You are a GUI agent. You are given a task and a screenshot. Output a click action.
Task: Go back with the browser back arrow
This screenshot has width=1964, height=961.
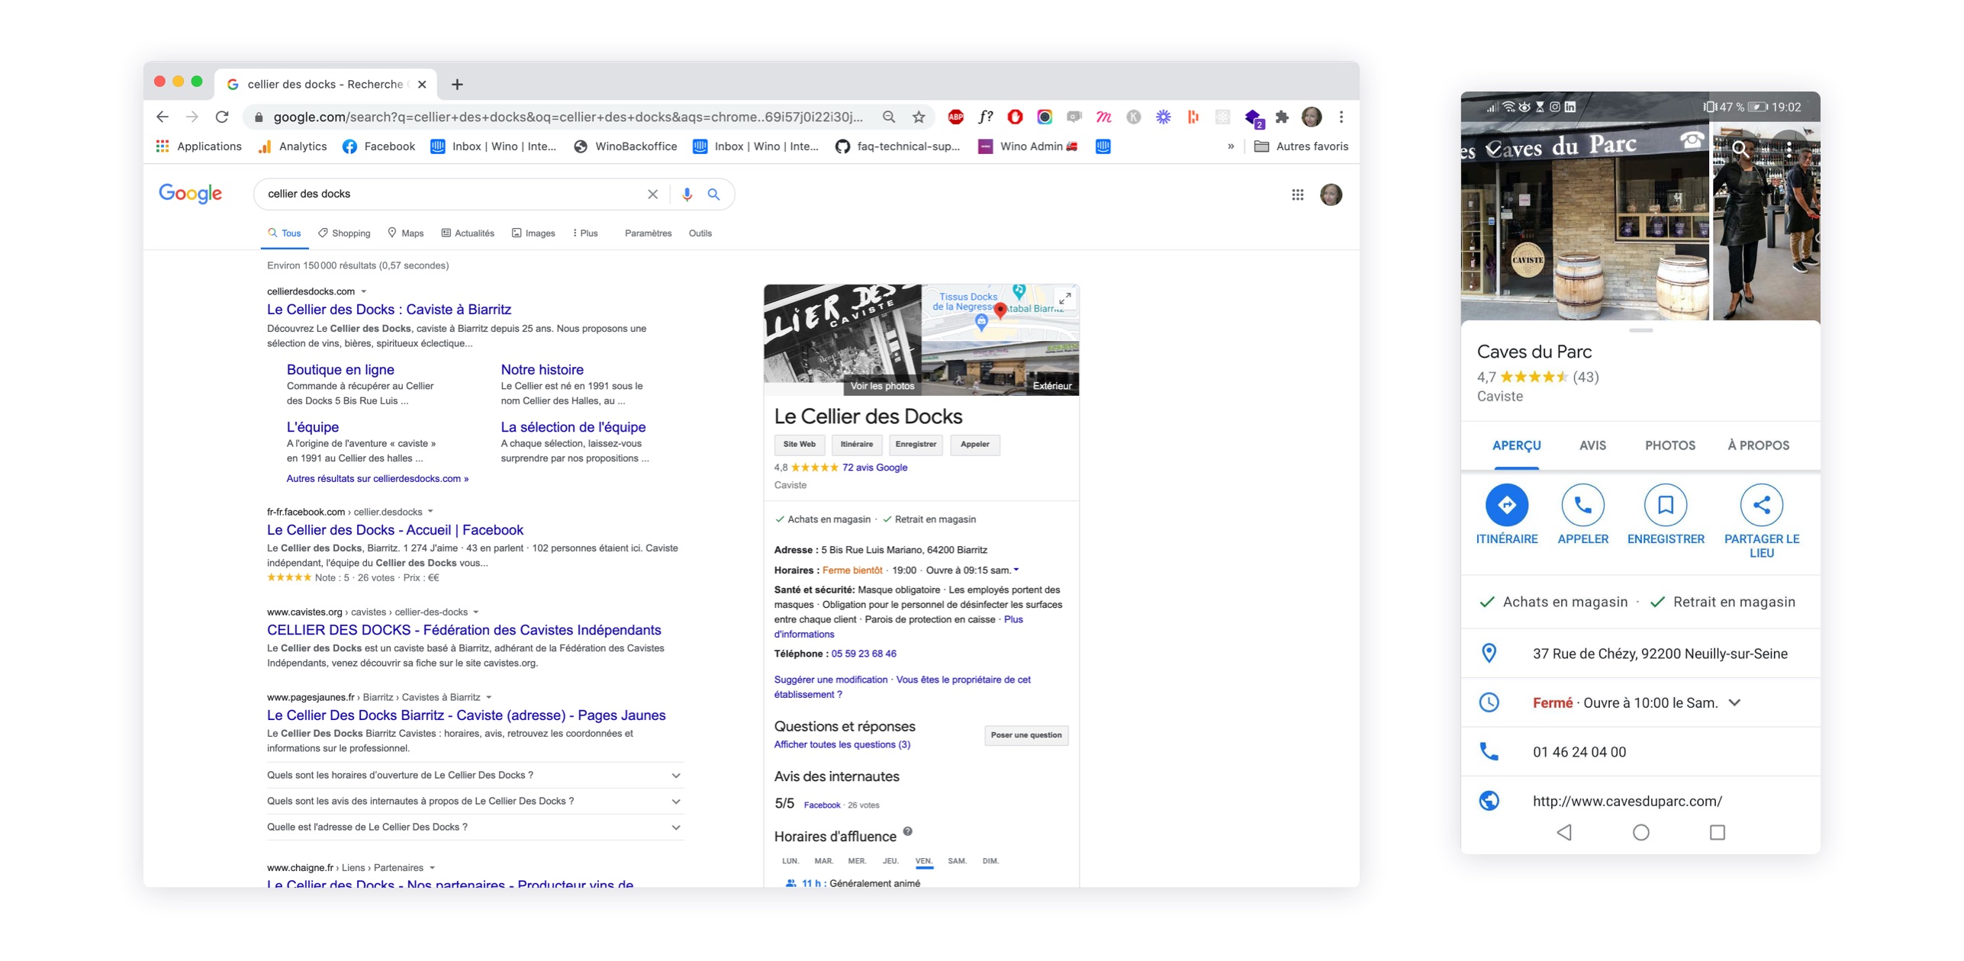coord(162,117)
